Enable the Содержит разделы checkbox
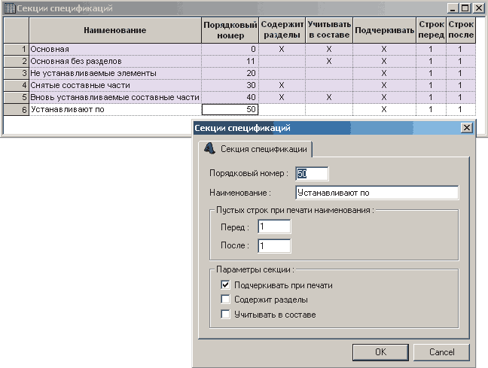Screen dimensions: 488x368 (x=225, y=300)
